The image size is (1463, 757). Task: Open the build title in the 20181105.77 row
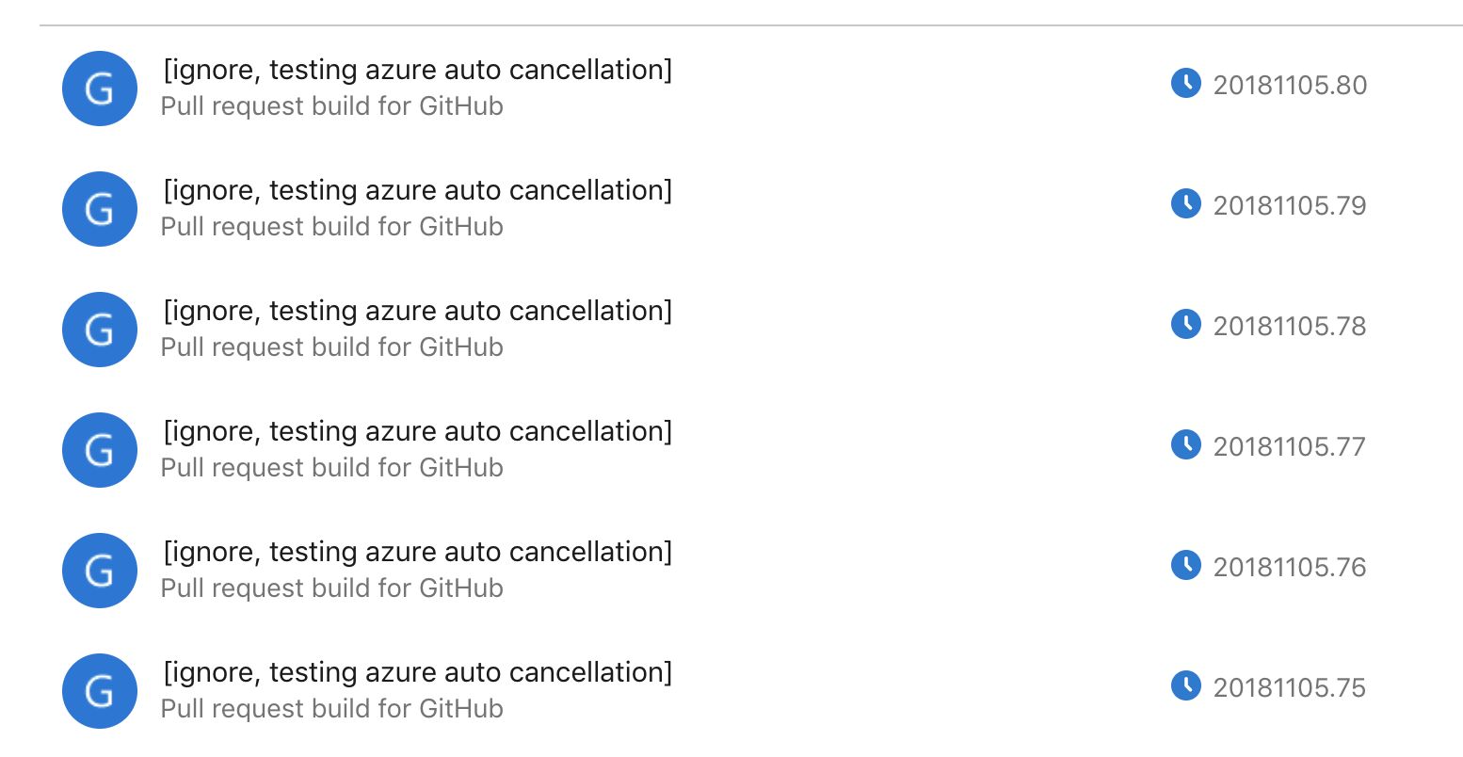tap(417, 431)
